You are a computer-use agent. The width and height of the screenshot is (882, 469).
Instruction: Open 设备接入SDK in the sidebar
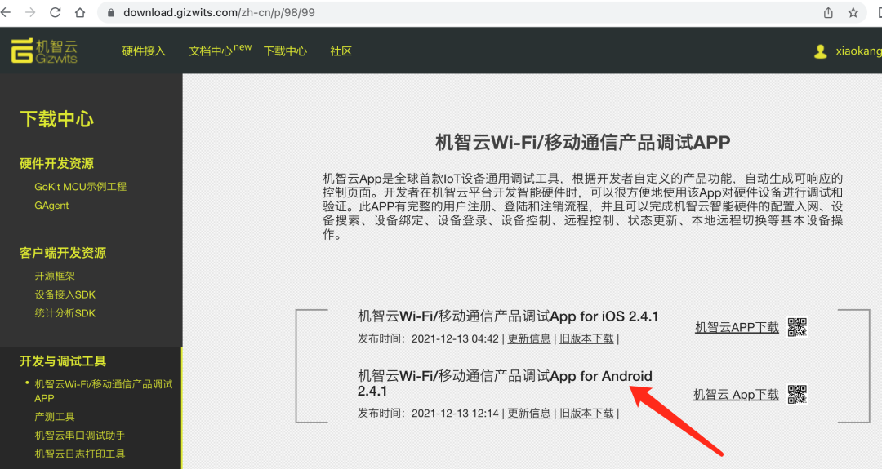(65, 294)
